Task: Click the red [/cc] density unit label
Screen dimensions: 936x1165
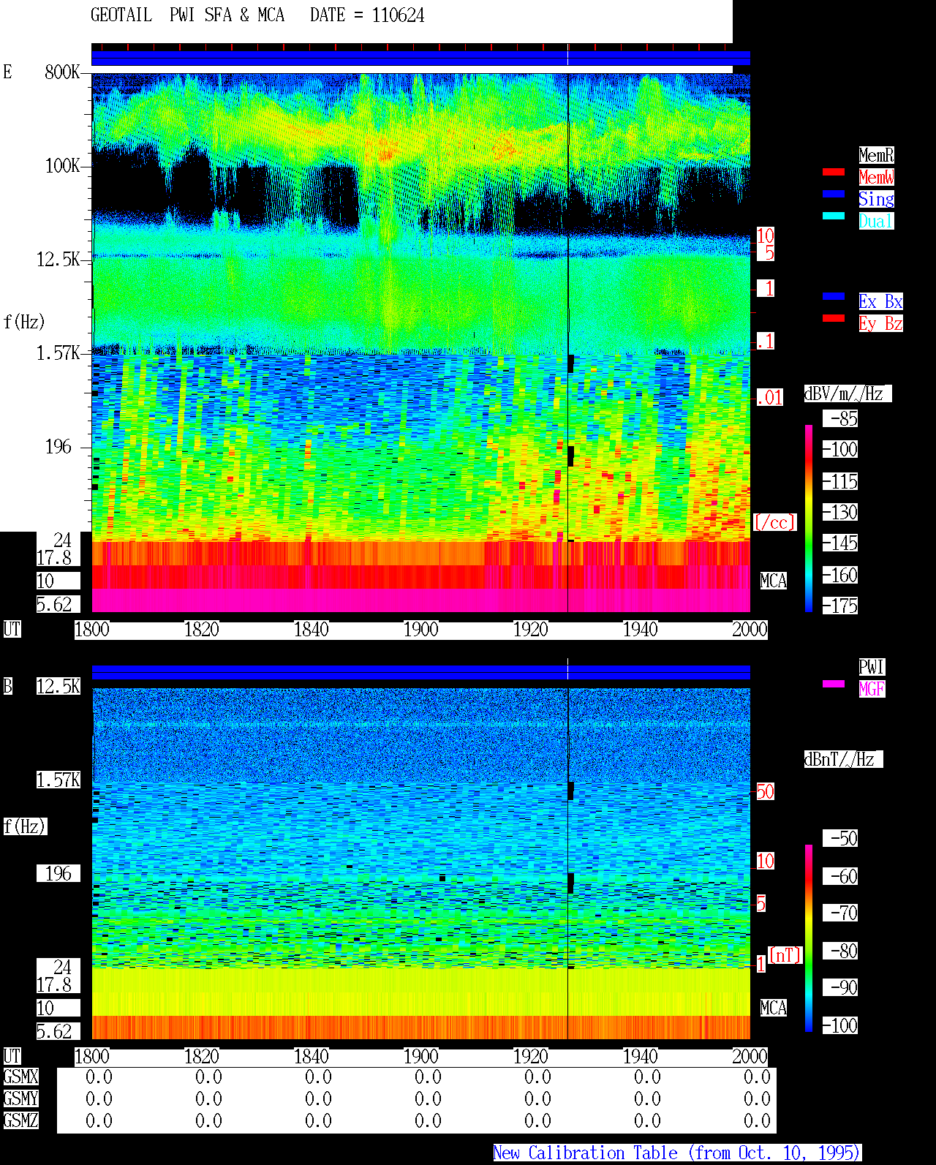Action: (x=774, y=522)
